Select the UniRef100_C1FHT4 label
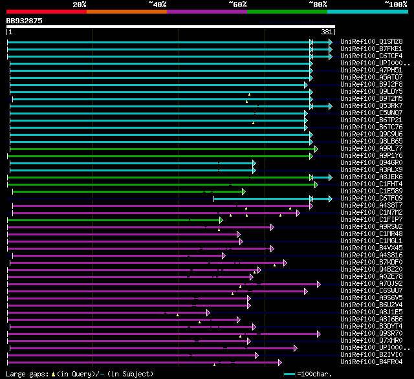The image size is (414, 379). pos(371,184)
